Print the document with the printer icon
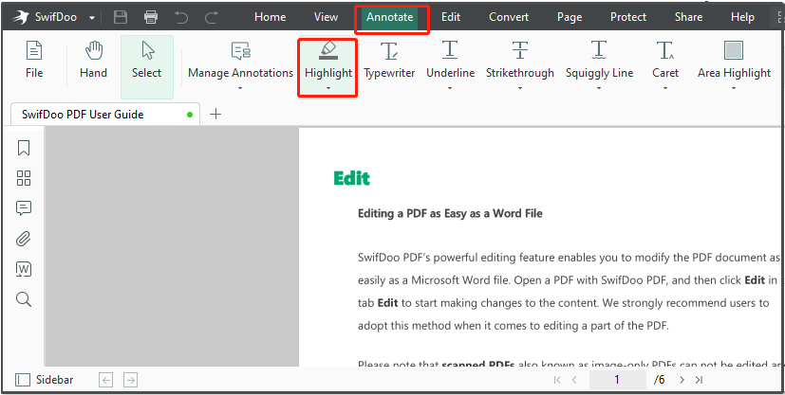 point(151,18)
